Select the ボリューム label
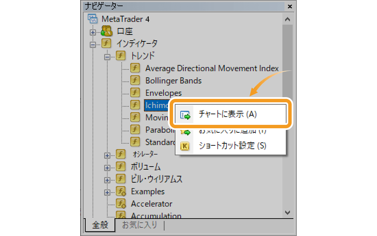Screen dimensions: 377x236 [x=145, y=167]
